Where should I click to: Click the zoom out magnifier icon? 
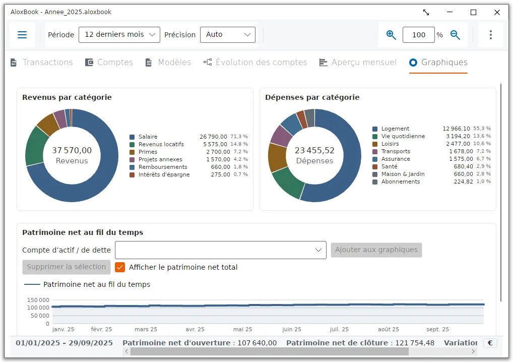pyautogui.click(x=455, y=35)
